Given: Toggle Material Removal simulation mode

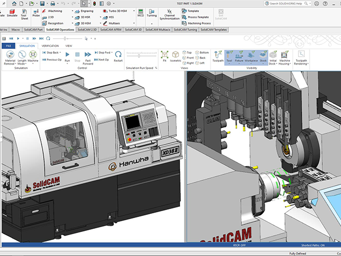Looking at the screenshot, I should pyautogui.click(x=10, y=58).
